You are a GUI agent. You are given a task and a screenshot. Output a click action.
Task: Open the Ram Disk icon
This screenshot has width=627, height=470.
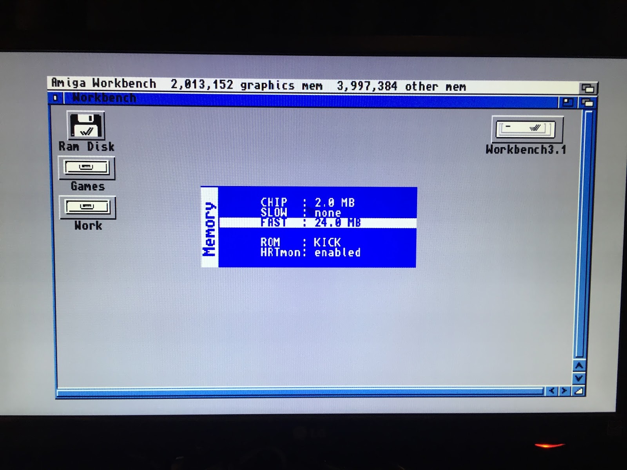pos(86,126)
